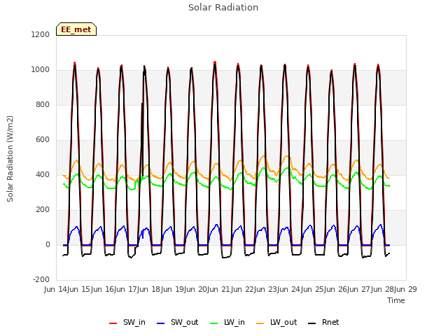Click the Solar Radiation chart title

coord(223,8)
